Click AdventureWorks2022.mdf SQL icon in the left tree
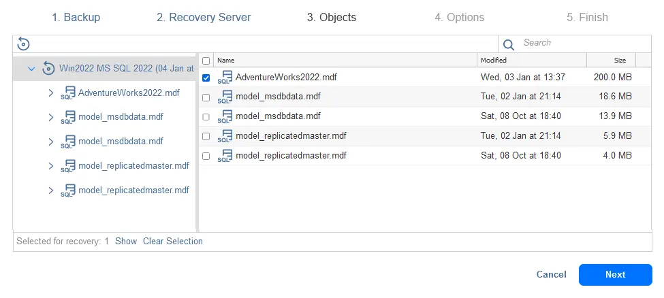The width and height of the screenshot is (664, 298). pos(67,93)
